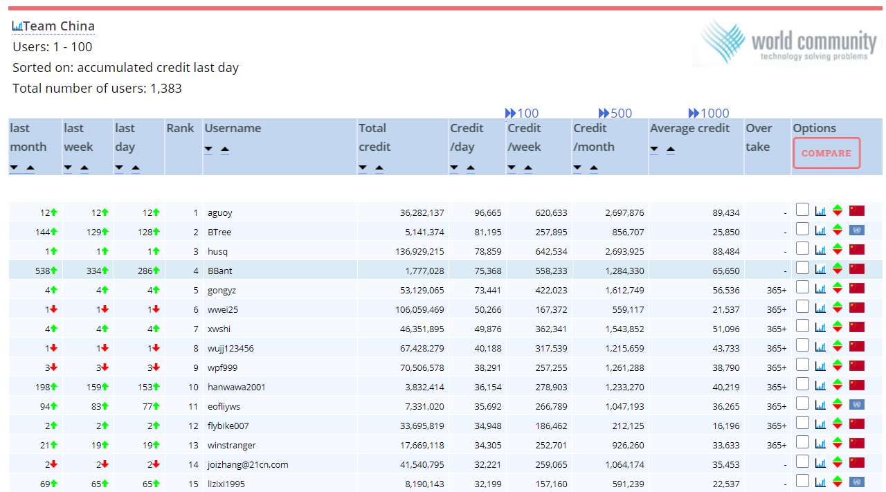Sort last day column ascending
The height and width of the screenshot is (492, 886).
[x=136, y=168]
